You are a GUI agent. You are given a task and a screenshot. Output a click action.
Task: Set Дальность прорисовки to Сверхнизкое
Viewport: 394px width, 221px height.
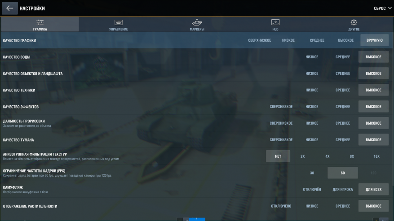pyautogui.click(x=281, y=123)
